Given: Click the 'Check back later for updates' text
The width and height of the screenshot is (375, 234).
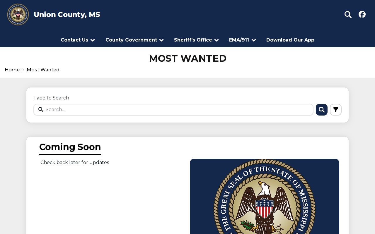Looking at the screenshot, I should [75, 163].
